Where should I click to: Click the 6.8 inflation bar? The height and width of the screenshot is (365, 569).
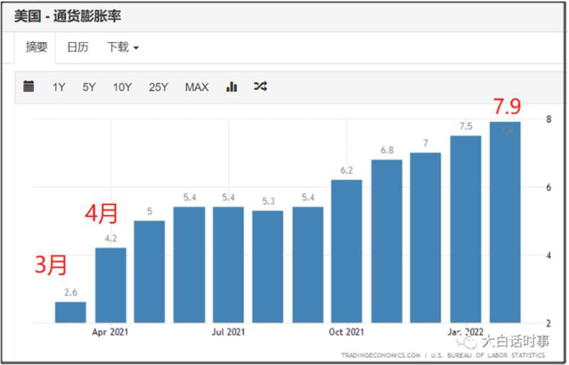click(x=387, y=241)
